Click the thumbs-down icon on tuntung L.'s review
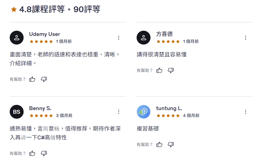256x161 pixels. click(170, 144)
